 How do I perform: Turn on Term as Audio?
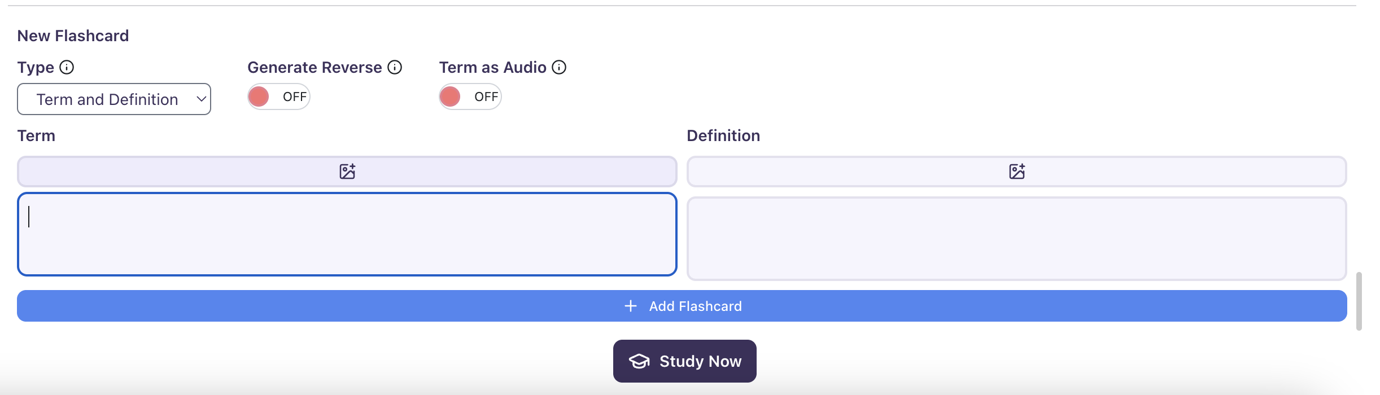pos(470,96)
